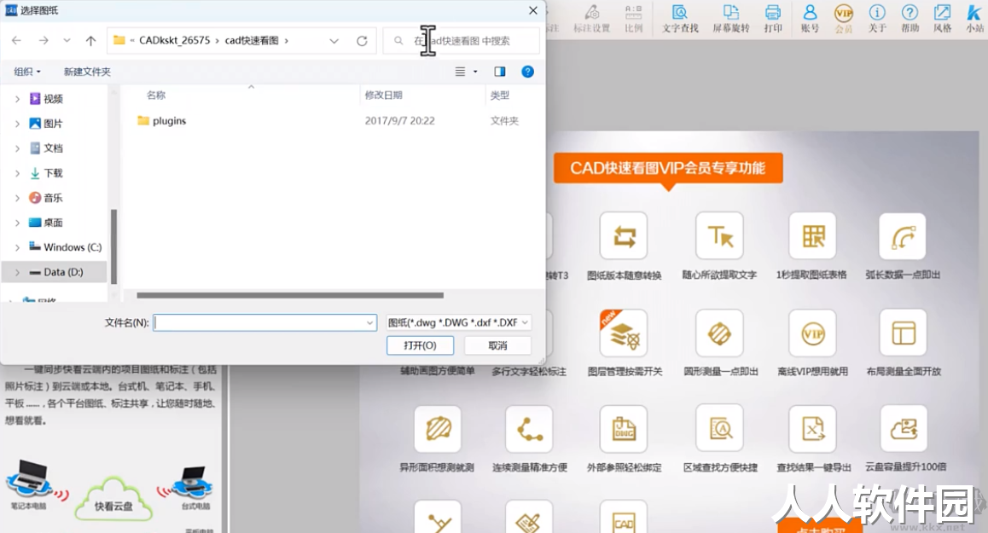Open the 标注设置 annotation settings tool

(591, 18)
